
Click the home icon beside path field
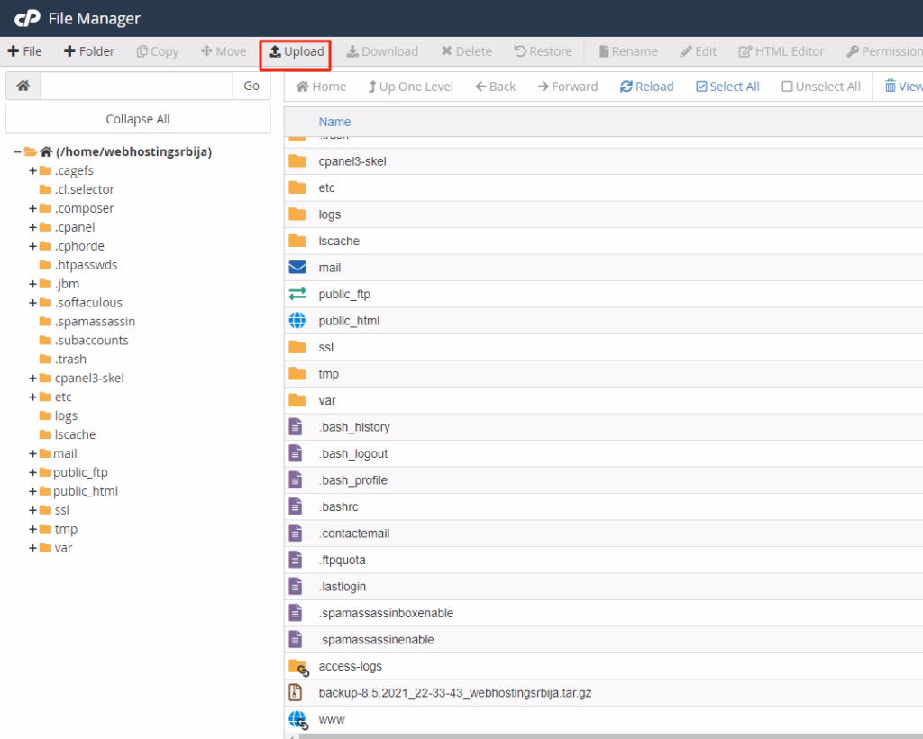point(23,86)
